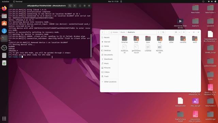Select the logs folder

coord(160,40)
